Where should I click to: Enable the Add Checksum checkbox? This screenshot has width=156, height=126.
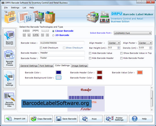click(x=41, y=48)
